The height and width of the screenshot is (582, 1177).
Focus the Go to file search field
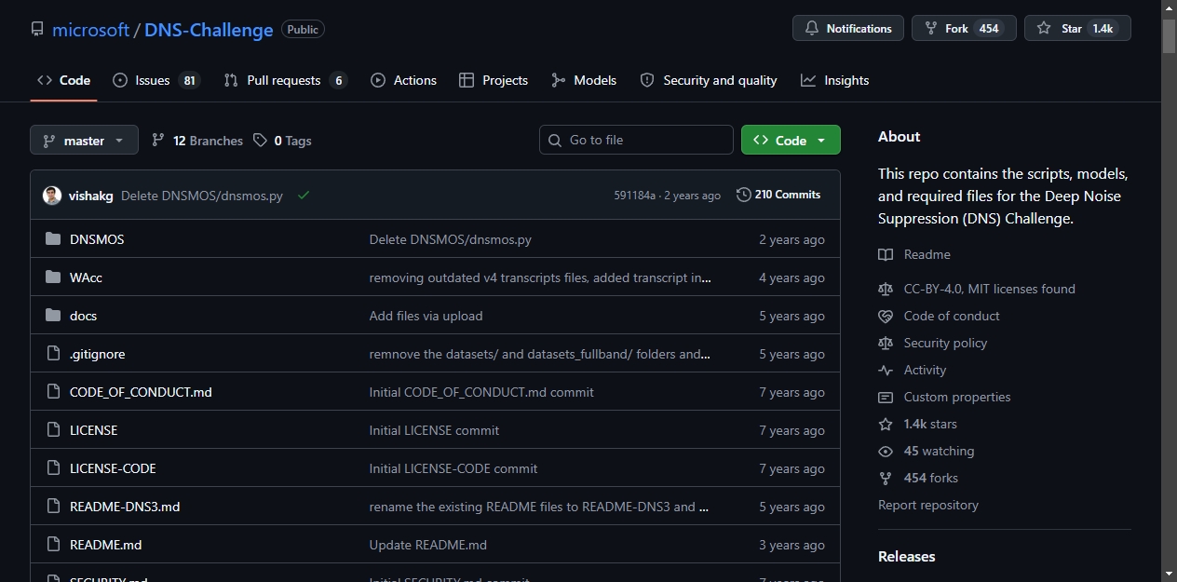(636, 140)
